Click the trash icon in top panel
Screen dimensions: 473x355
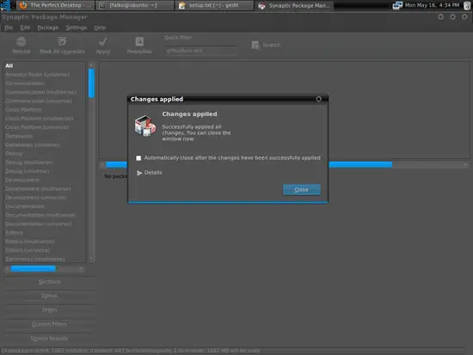click(467, 5)
